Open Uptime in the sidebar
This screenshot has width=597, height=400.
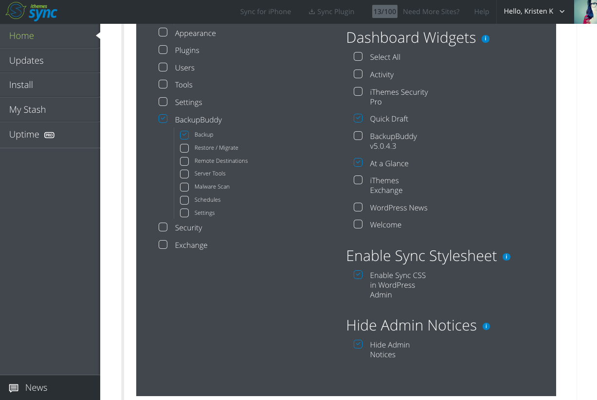[50, 135]
